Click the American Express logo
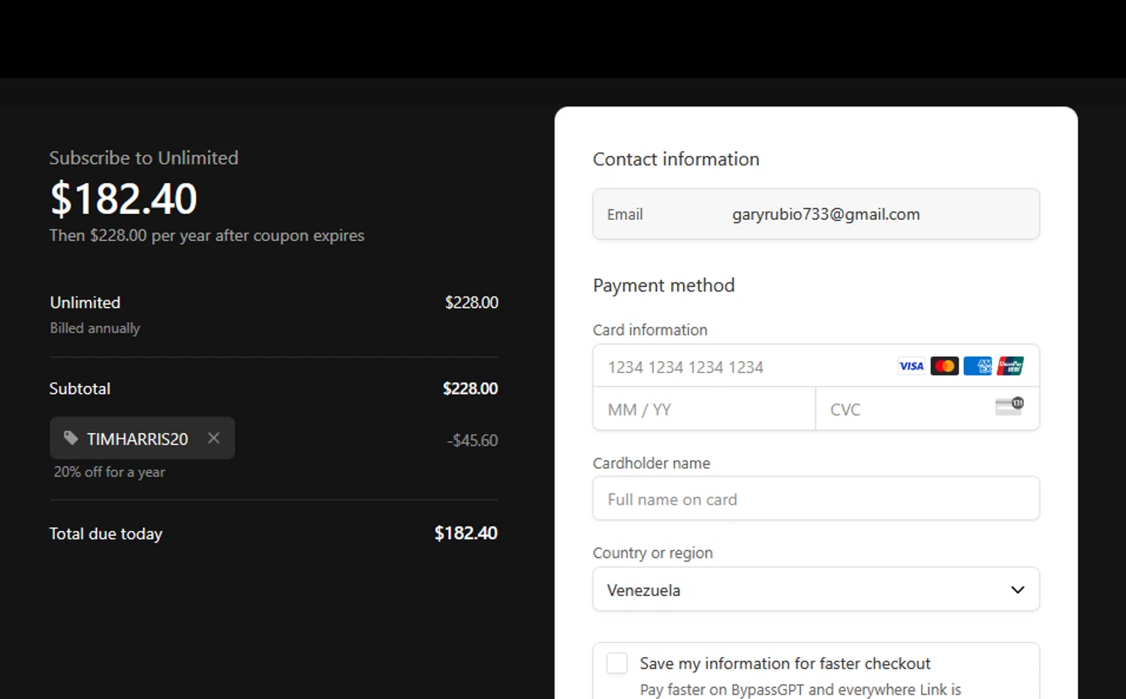The width and height of the screenshot is (1126, 699). point(977,366)
